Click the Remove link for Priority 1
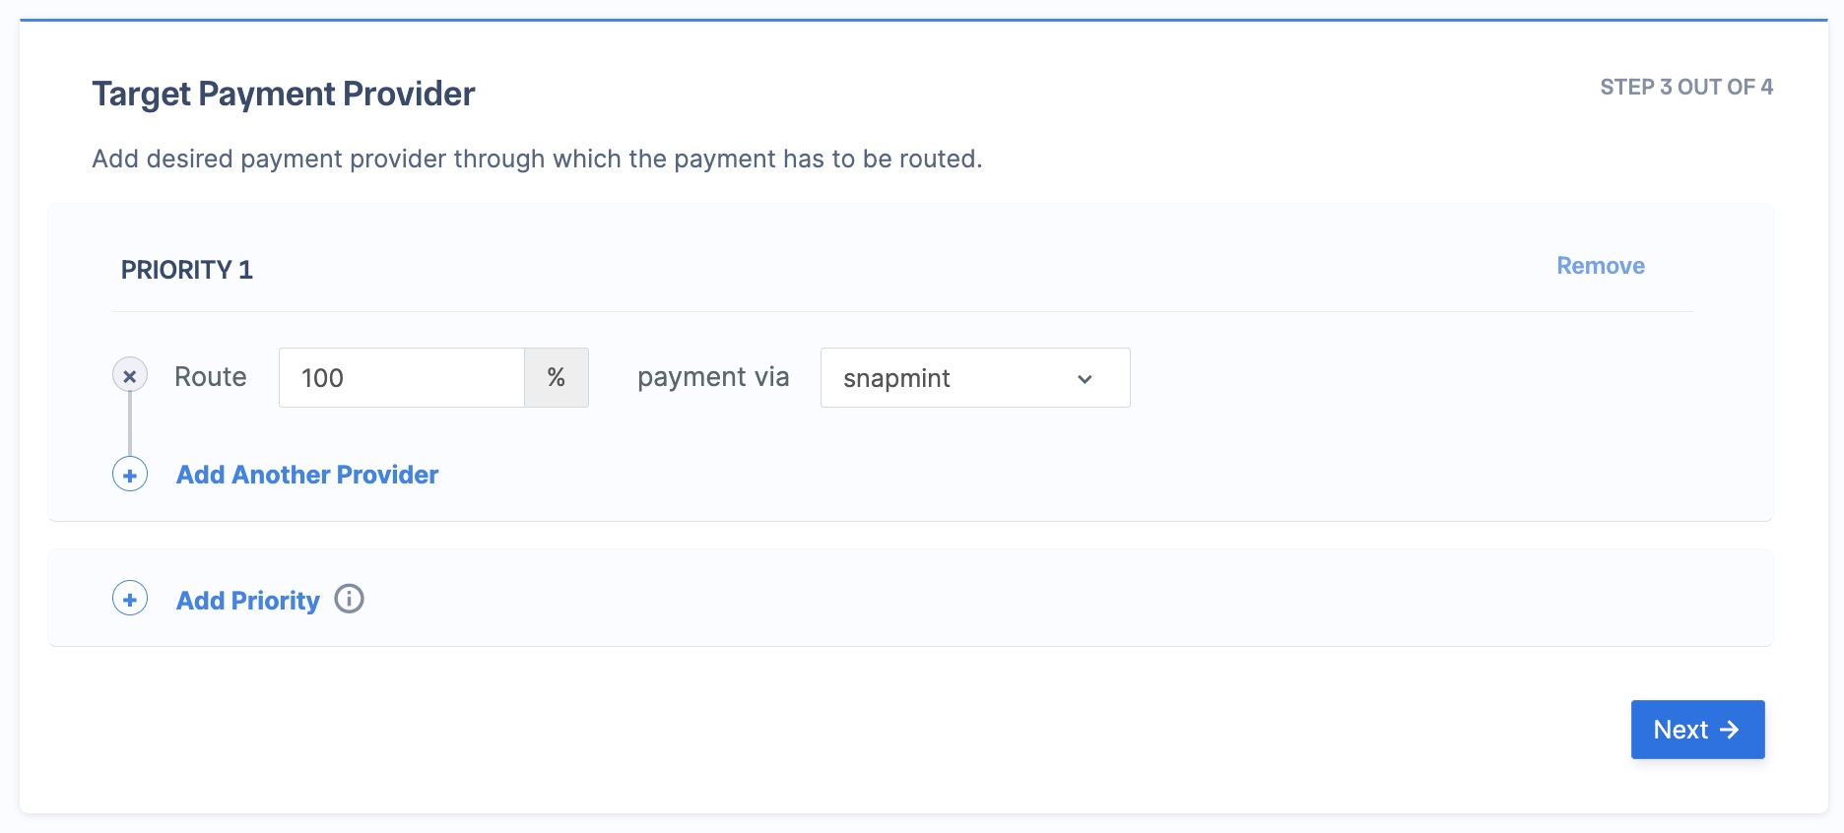Screen dimensions: 1844x833 1601,266
